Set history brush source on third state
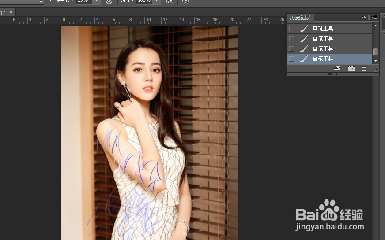The width and height of the screenshot is (385, 240). tap(292, 49)
